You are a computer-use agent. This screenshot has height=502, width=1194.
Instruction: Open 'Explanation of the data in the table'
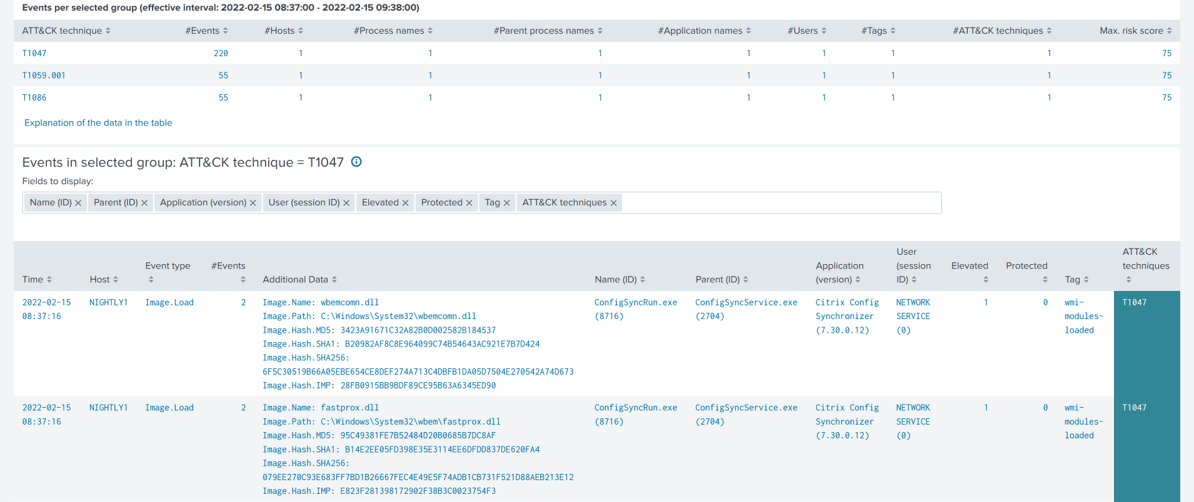[x=98, y=123]
